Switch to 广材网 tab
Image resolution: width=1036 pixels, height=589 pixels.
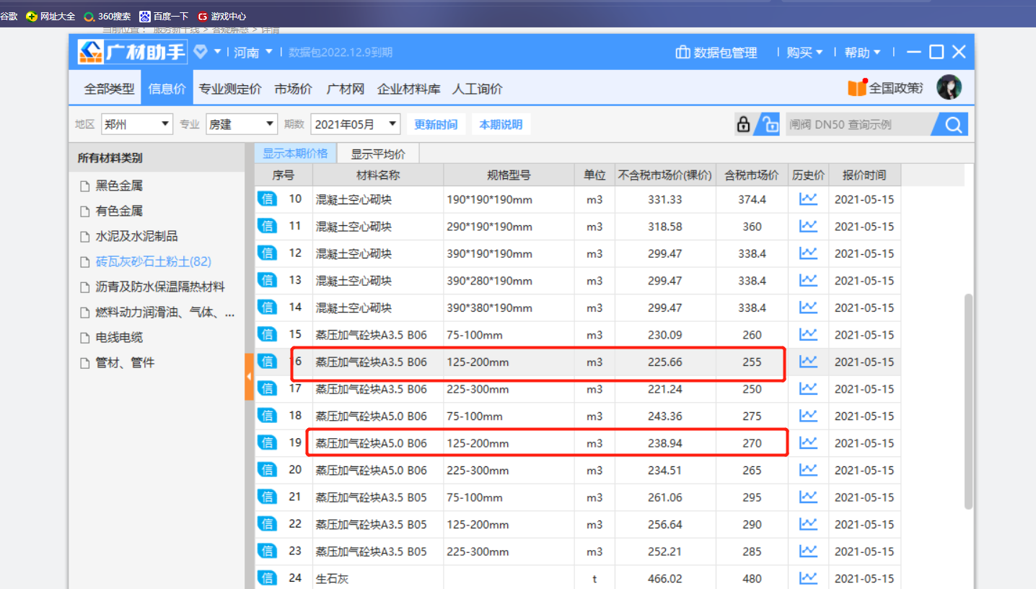click(x=345, y=89)
